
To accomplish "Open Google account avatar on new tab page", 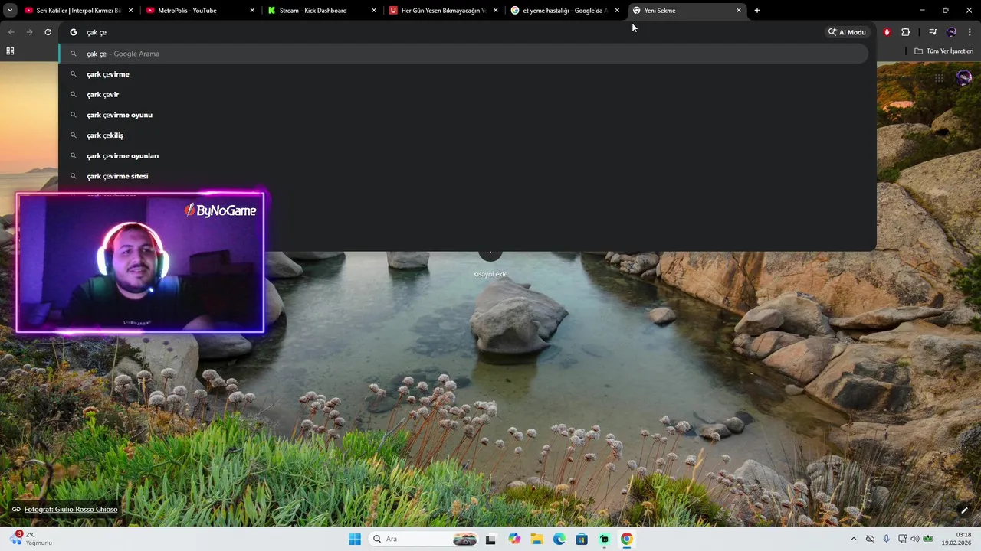I will tap(964, 78).
